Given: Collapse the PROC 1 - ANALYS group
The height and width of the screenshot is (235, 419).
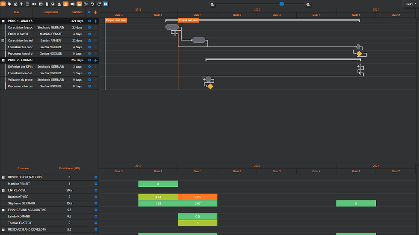Looking at the screenshot, I should [3, 21].
